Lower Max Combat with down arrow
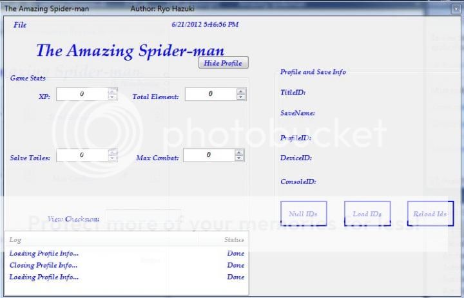 pos(239,158)
